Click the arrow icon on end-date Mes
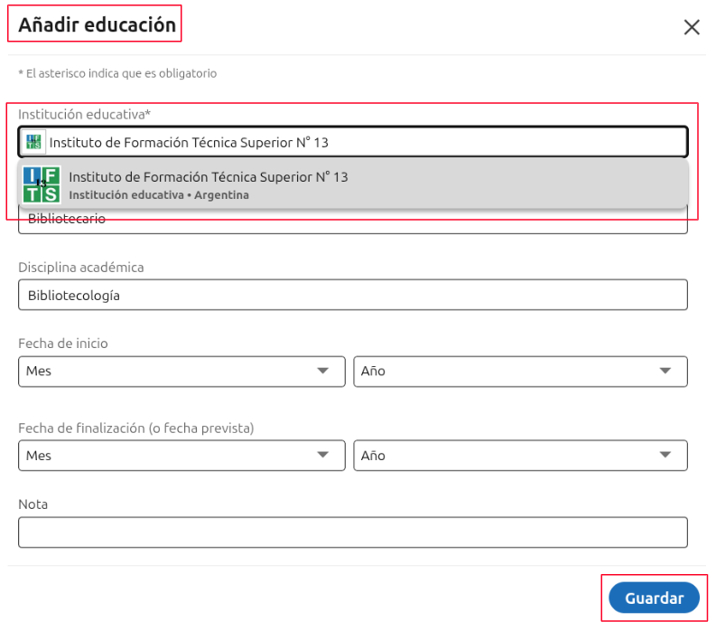Image resolution: width=716 pixels, height=631 pixels. tap(323, 456)
